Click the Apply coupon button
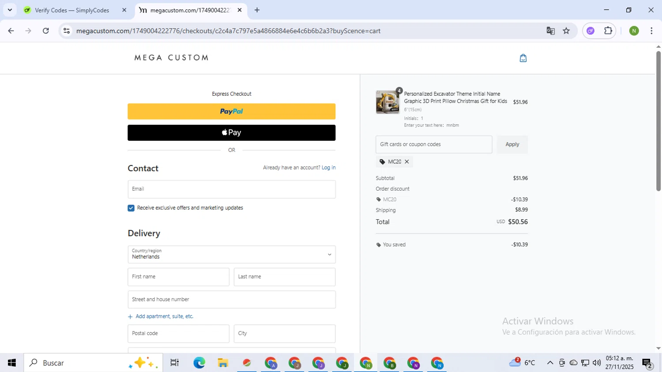Viewport: 662px width, 372px height. point(512,144)
